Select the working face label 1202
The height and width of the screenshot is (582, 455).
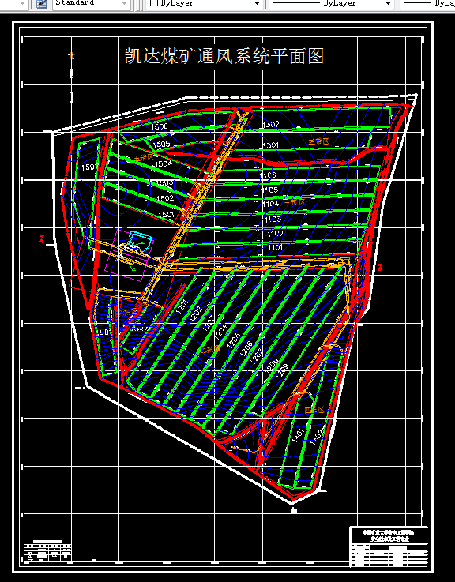coord(195,314)
